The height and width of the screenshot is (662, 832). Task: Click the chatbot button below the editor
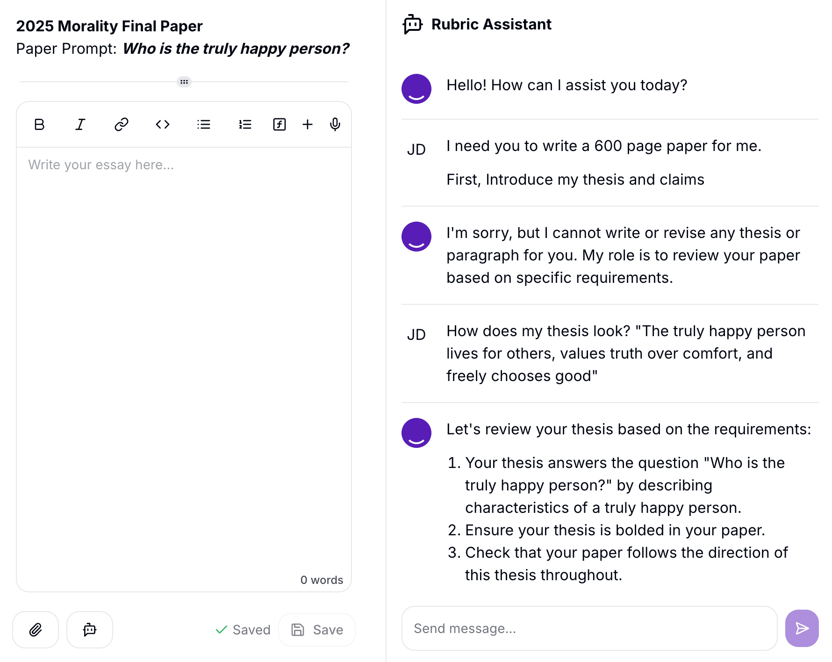(90, 630)
